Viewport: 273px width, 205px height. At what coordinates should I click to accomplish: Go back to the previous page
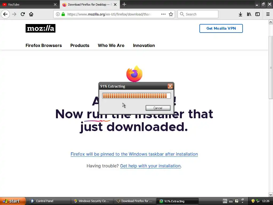coord(5,14)
